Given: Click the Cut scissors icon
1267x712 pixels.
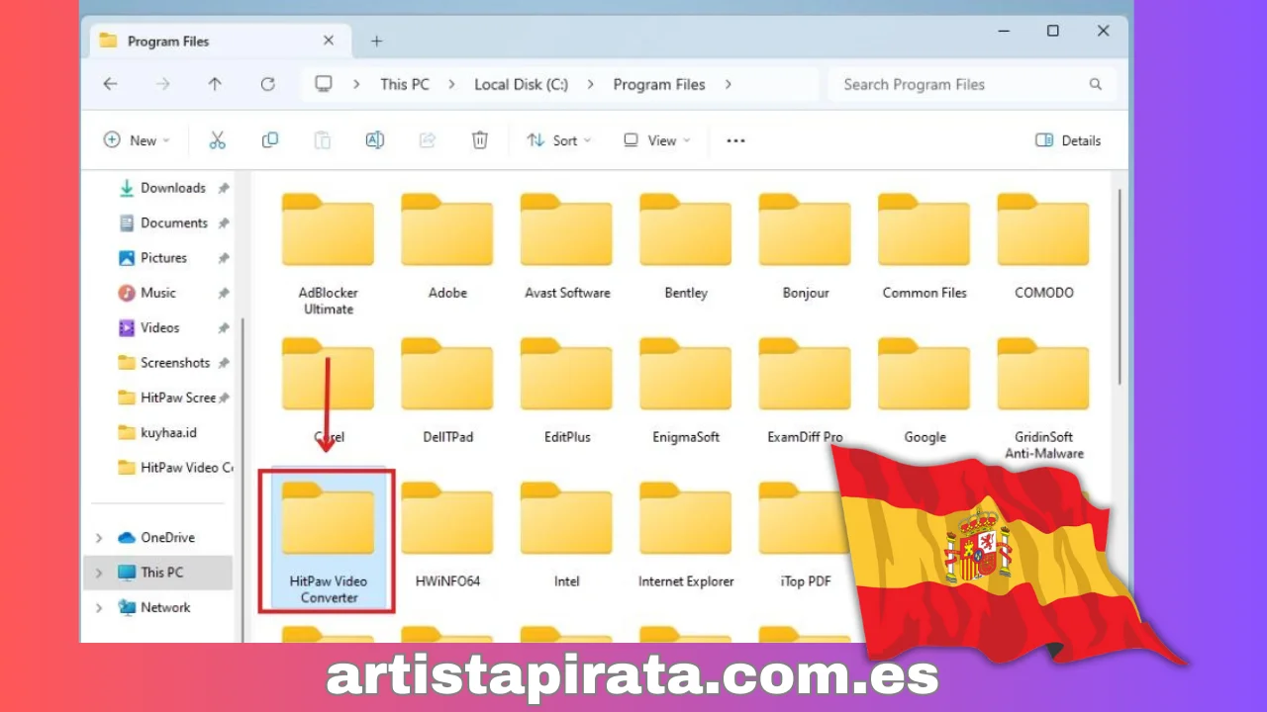Looking at the screenshot, I should point(218,140).
